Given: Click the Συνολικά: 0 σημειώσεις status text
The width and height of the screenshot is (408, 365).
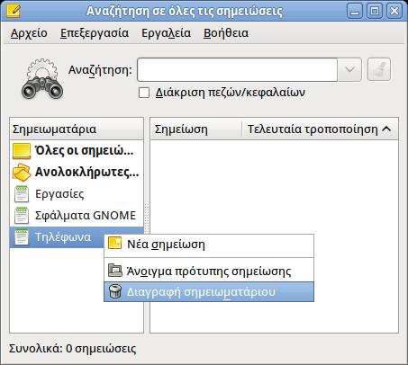Looking at the screenshot, I should (x=72, y=349).
